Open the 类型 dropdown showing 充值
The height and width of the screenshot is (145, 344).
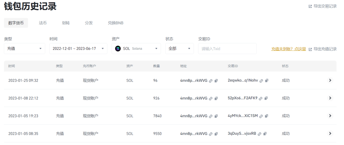pyautogui.click(x=25, y=49)
